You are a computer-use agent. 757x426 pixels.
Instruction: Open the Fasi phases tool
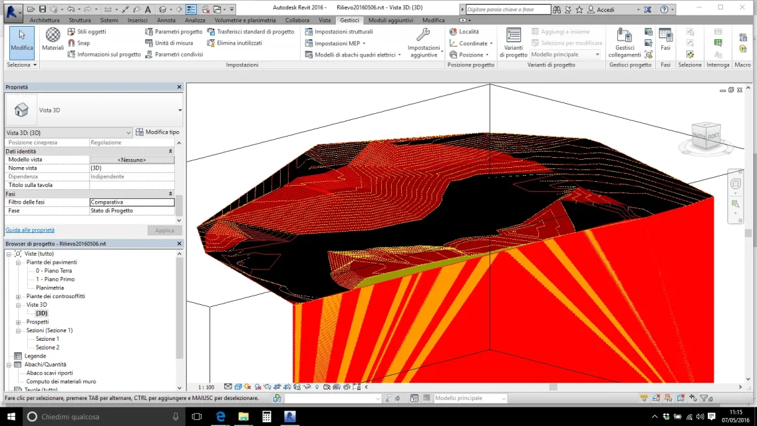[x=665, y=40]
